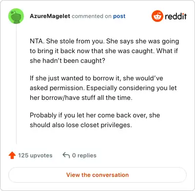
Task: Click the "commented on" text
Action: 92,16
